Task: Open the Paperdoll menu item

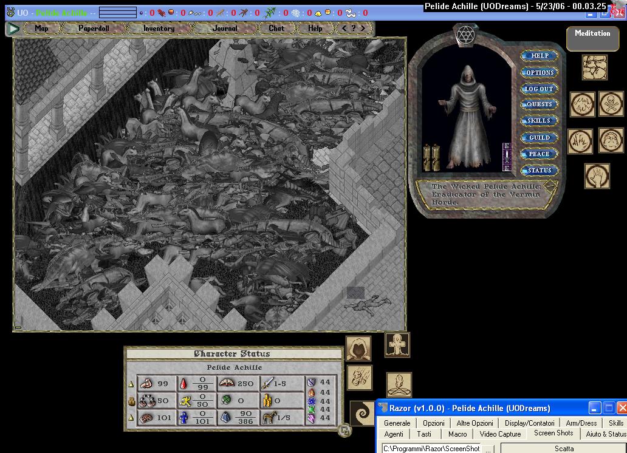Action: (x=94, y=29)
